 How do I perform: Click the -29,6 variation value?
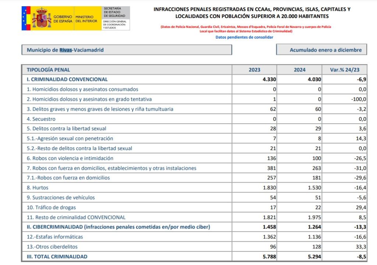point(360,177)
